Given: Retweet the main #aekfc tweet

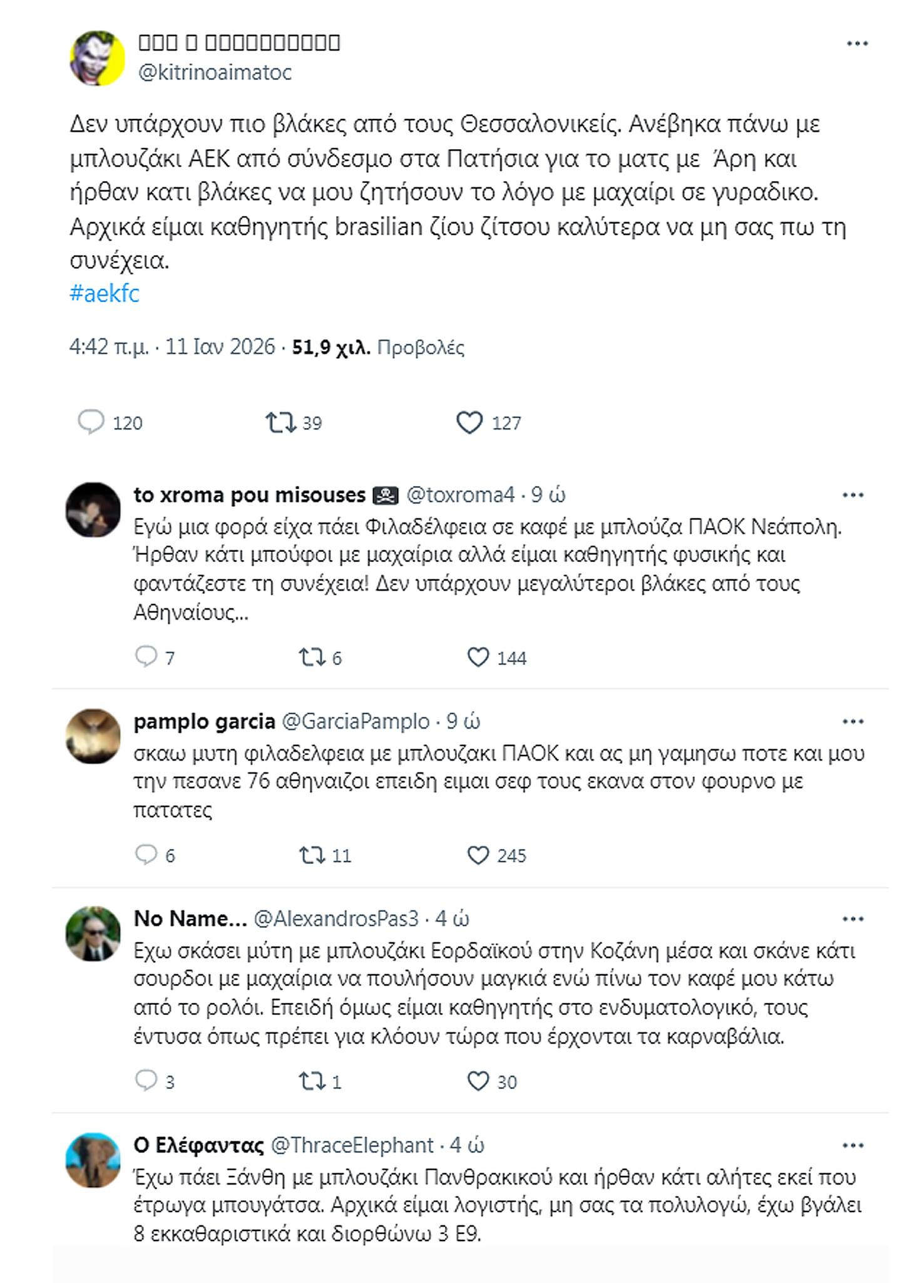Looking at the screenshot, I should pyautogui.click(x=281, y=423).
